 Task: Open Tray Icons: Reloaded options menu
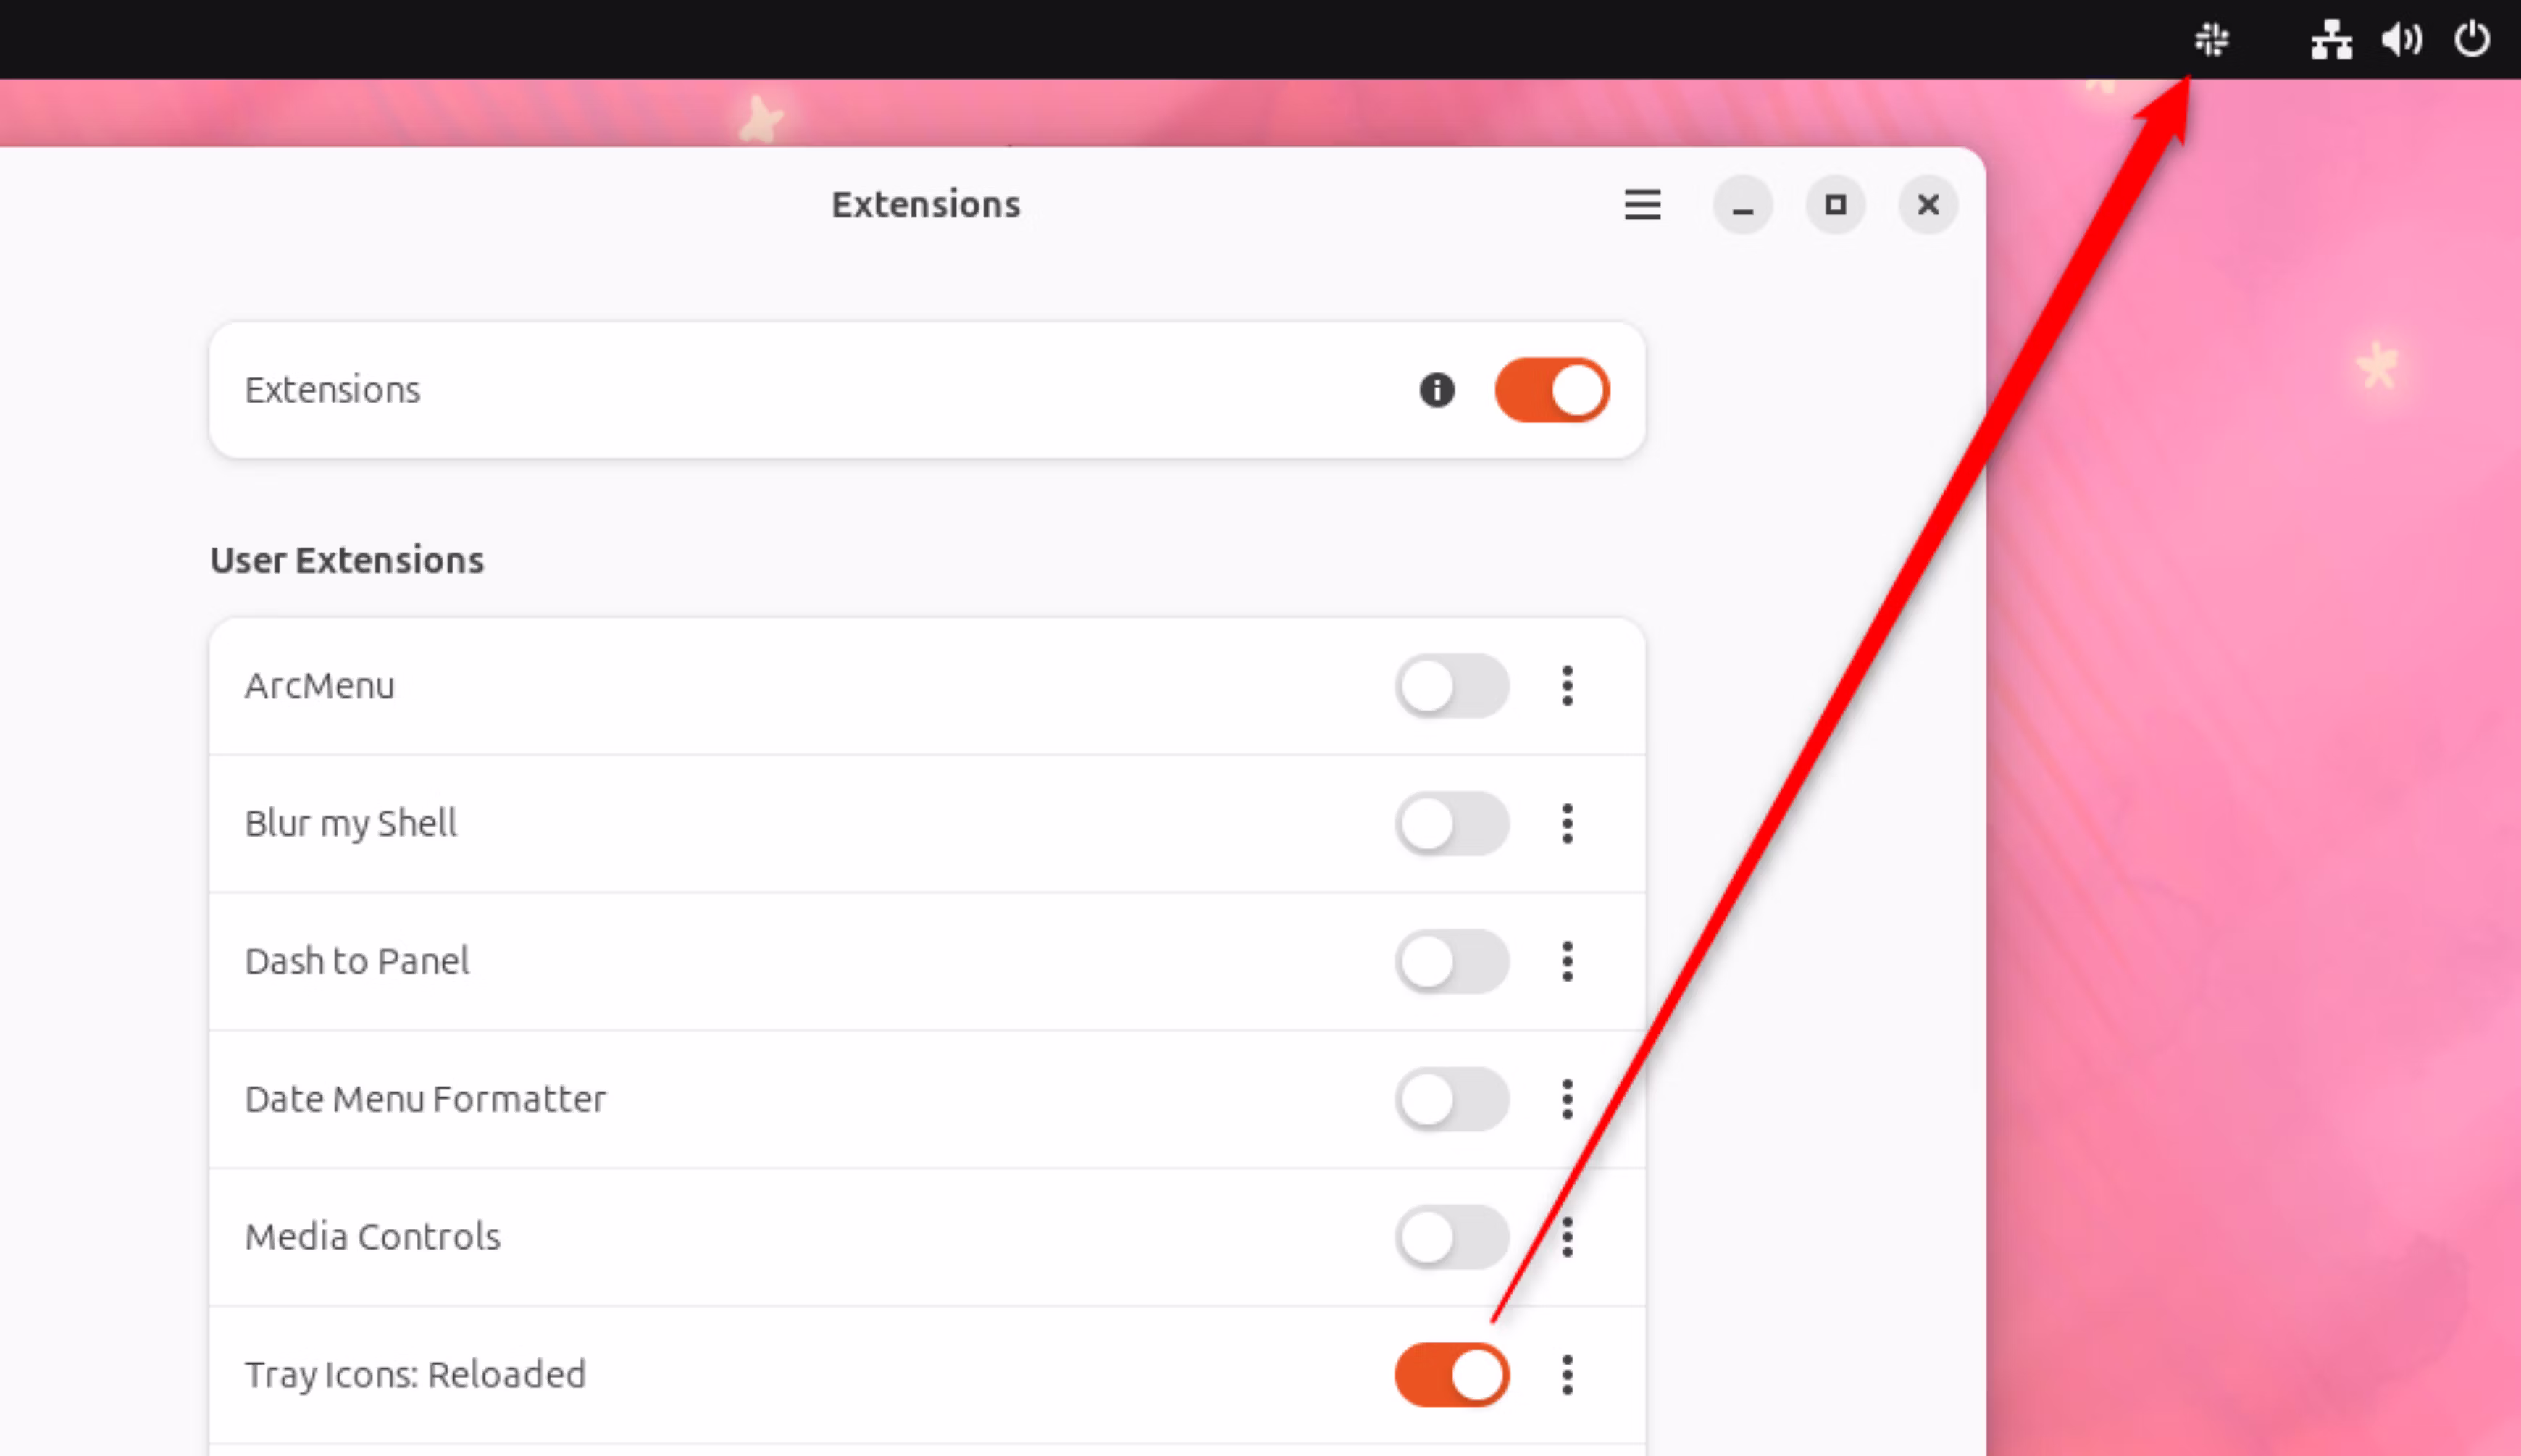pyautogui.click(x=1567, y=1375)
